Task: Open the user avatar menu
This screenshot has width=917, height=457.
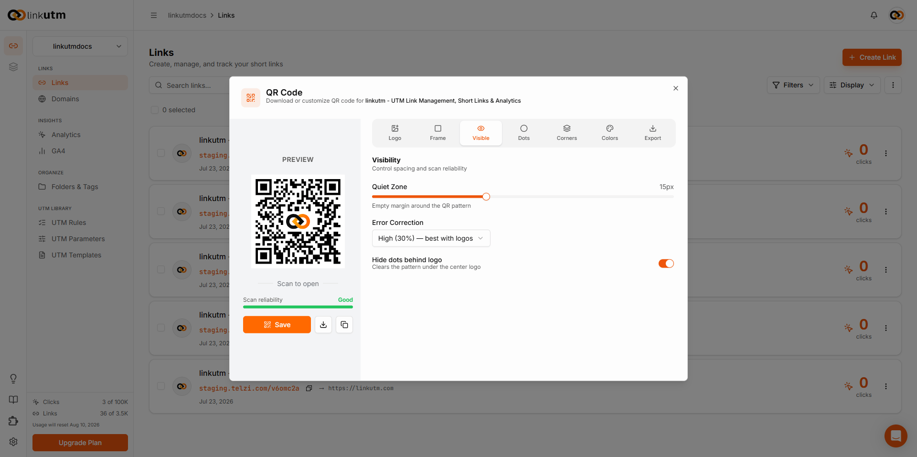Action: coord(897,15)
